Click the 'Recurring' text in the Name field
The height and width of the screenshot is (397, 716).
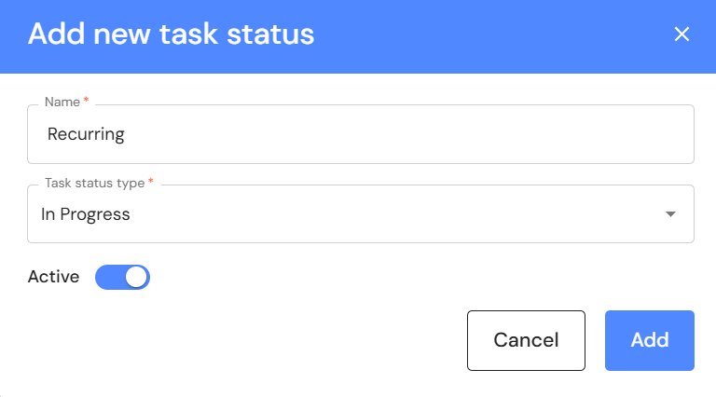point(86,134)
